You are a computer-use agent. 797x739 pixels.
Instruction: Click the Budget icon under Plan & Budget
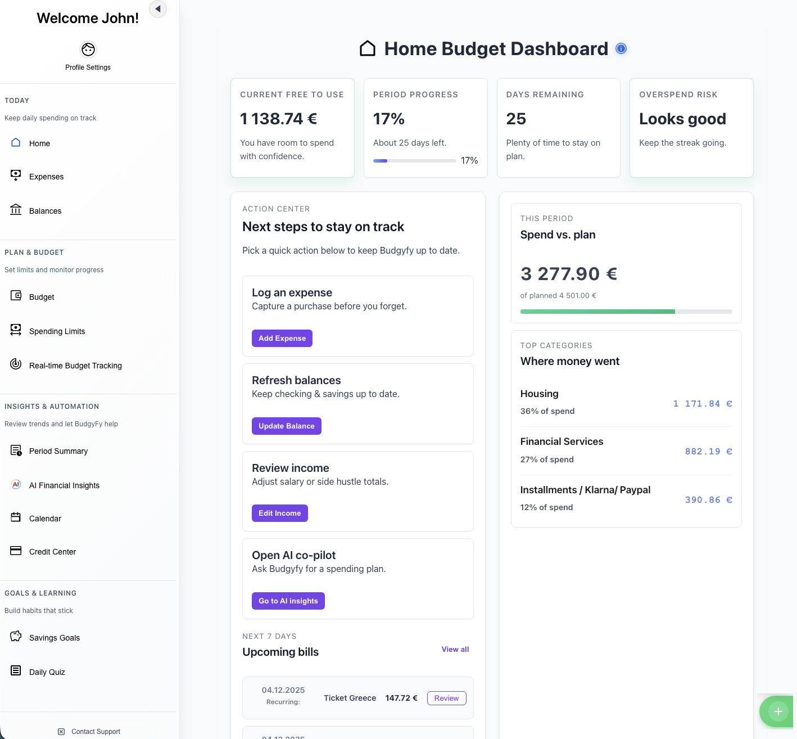coord(16,296)
